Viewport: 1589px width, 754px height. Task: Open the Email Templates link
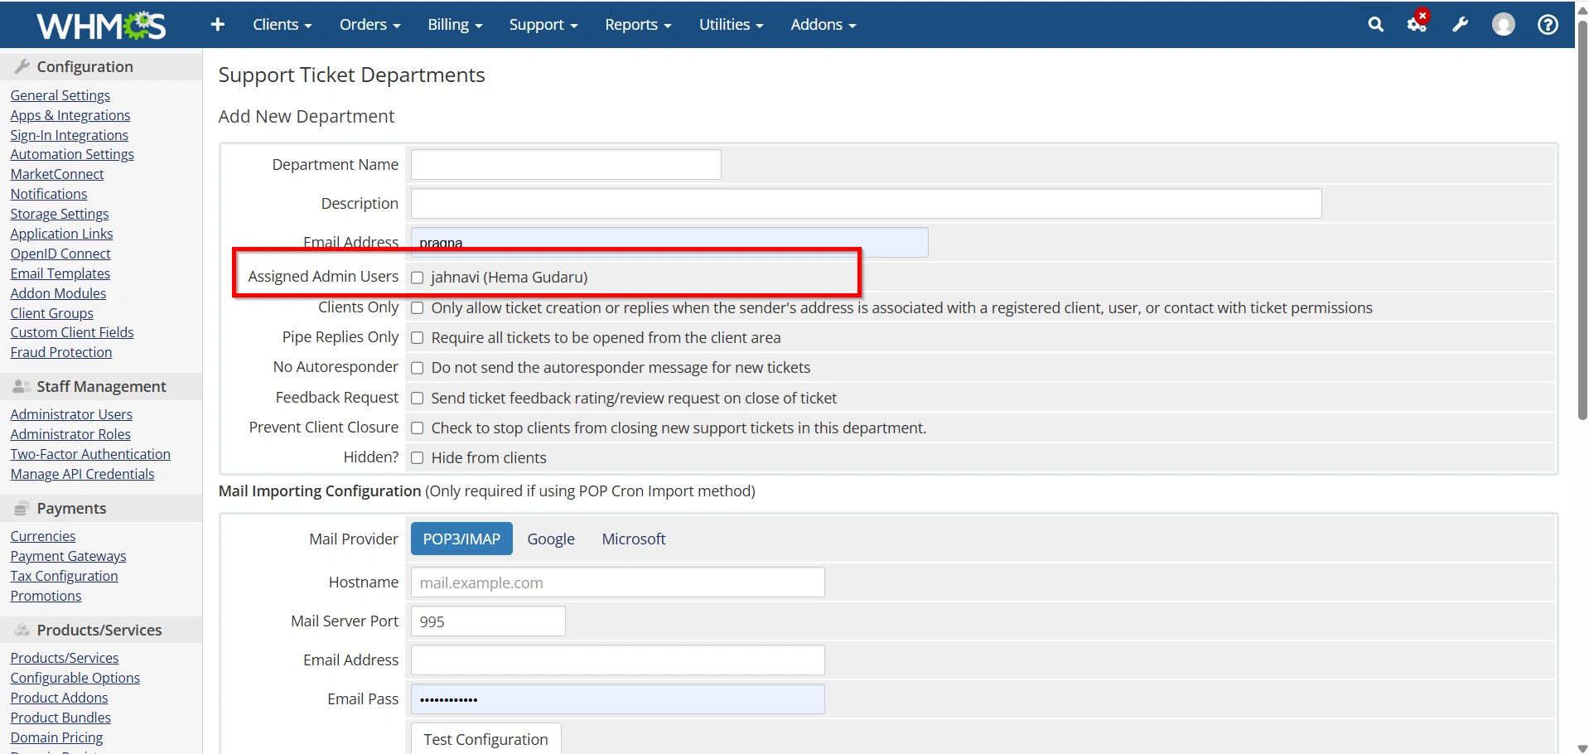click(60, 273)
